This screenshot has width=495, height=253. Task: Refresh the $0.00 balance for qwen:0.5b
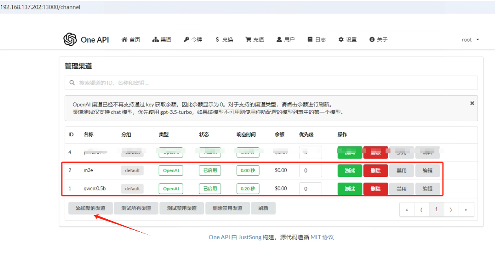point(281,189)
